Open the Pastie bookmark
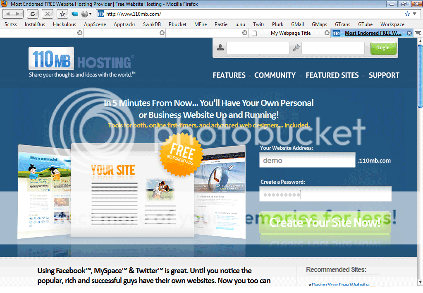Image resolution: width=423 pixels, height=293 pixels. tap(221, 24)
